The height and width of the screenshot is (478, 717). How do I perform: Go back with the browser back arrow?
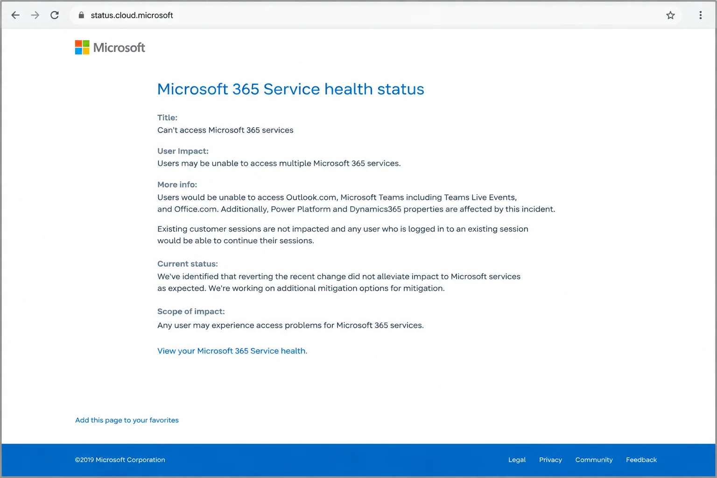click(x=15, y=15)
